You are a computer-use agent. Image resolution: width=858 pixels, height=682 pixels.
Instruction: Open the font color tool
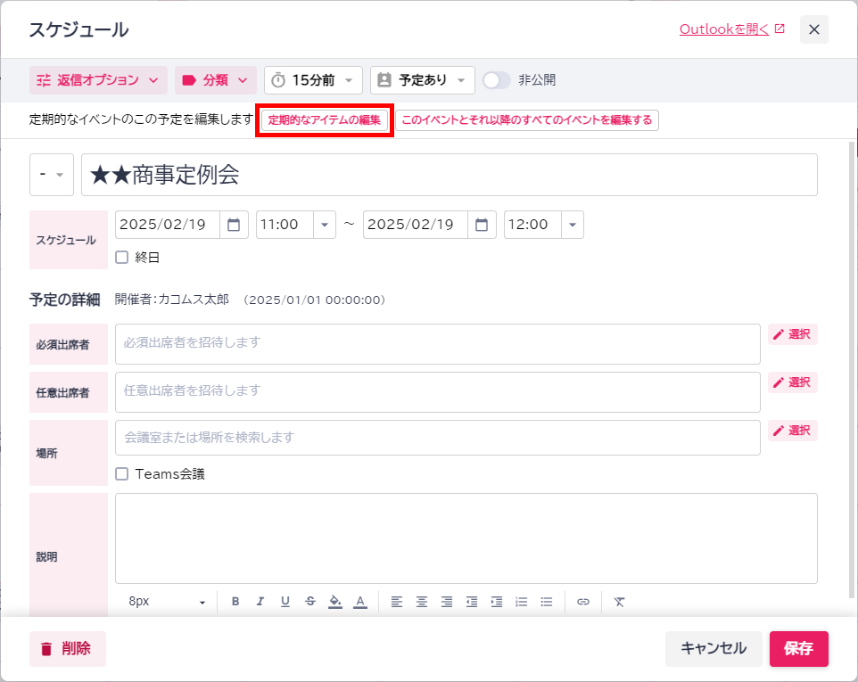point(360,602)
